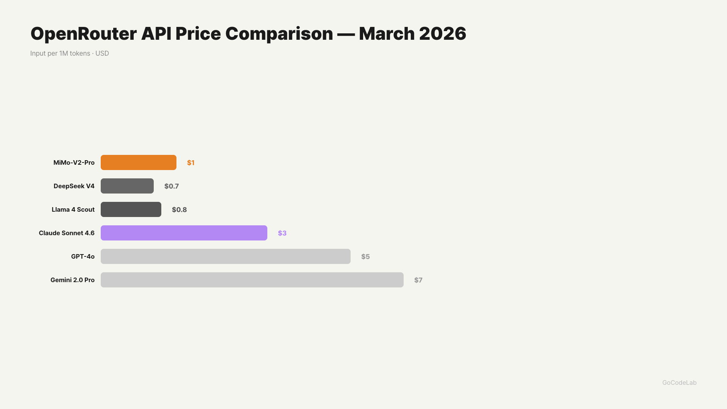The image size is (727, 409).
Task: Click the purple Claude Sonnet 4.6 bar
Action: pyautogui.click(x=184, y=233)
